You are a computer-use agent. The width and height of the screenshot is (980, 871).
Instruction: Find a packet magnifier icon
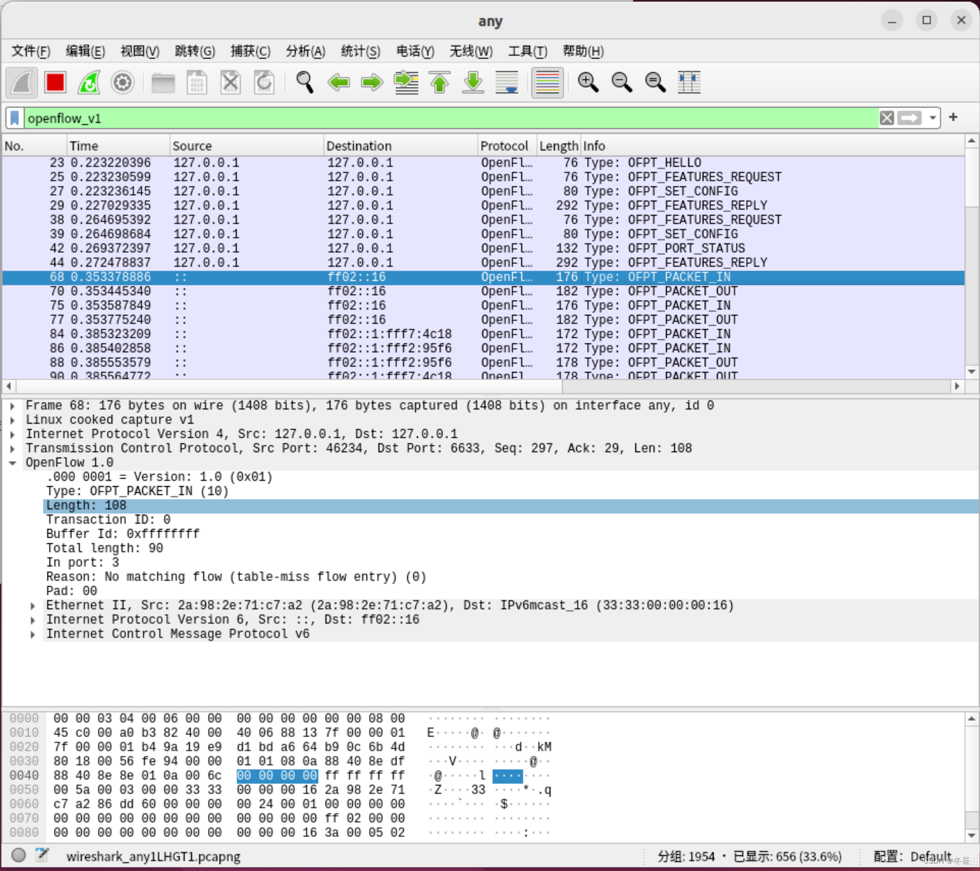pyautogui.click(x=304, y=83)
